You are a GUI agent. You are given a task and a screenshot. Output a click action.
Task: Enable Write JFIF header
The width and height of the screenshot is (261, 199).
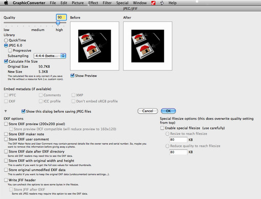click(6, 180)
